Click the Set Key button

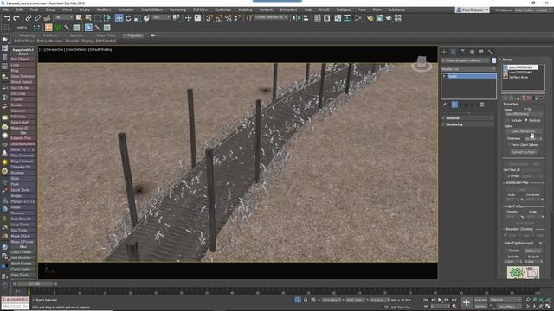(480, 307)
